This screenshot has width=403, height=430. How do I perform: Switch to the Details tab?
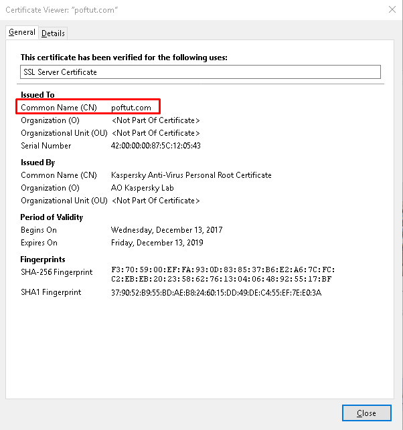coord(53,33)
